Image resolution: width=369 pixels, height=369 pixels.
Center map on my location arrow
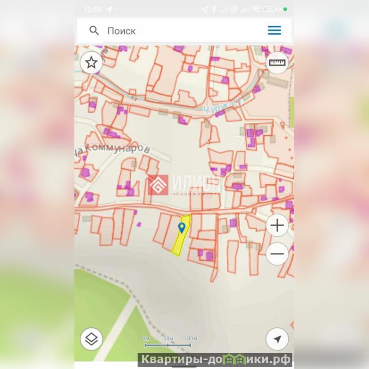pos(277,339)
